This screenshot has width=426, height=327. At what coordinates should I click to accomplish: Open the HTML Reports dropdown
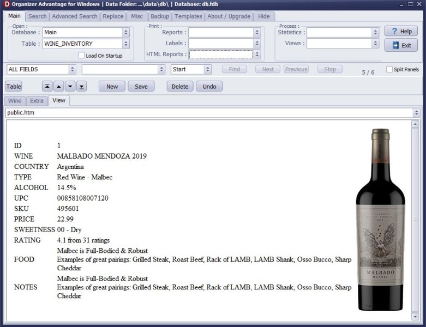257,55
